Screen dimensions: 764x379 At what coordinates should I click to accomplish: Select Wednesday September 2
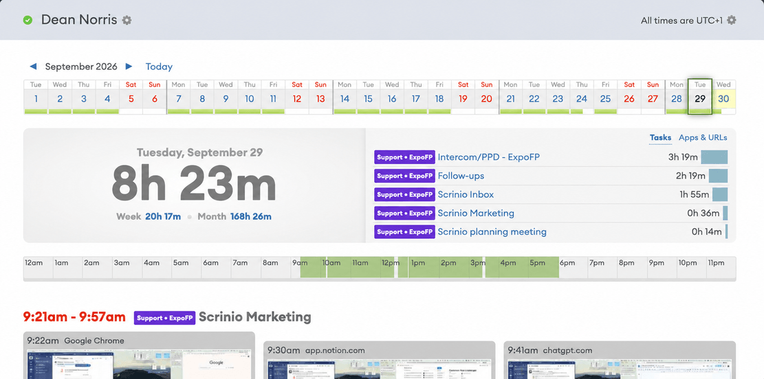point(59,97)
